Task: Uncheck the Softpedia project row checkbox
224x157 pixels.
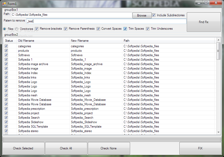Action: 6,113
